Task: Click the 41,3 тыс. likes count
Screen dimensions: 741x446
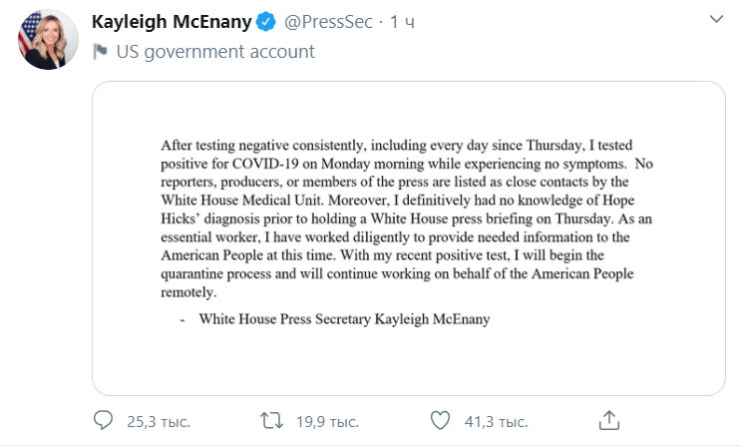Action: coord(496,420)
